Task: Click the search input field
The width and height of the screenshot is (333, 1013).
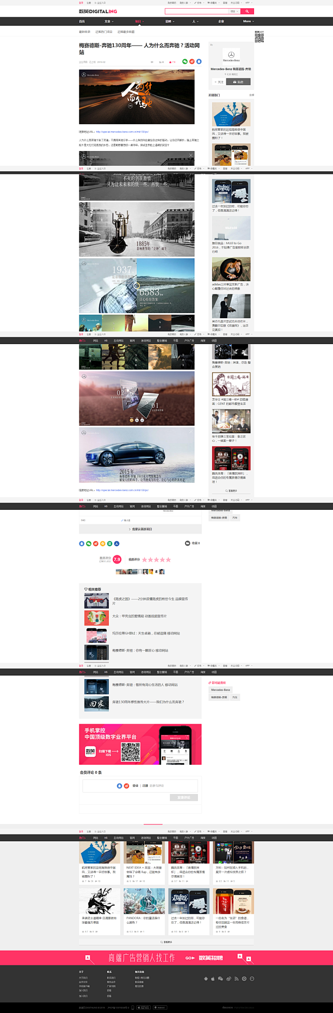Action: click(196, 11)
